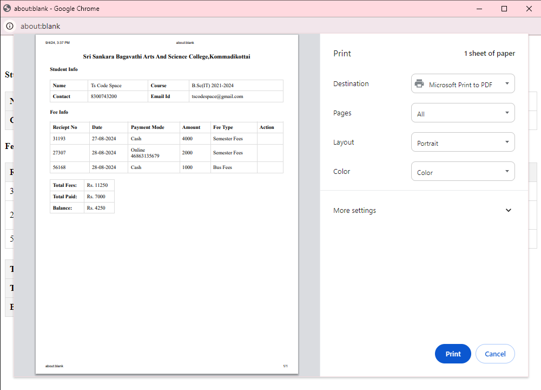Click the More settings chevron arrow
The width and height of the screenshot is (541, 390).
pyautogui.click(x=508, y=210)
